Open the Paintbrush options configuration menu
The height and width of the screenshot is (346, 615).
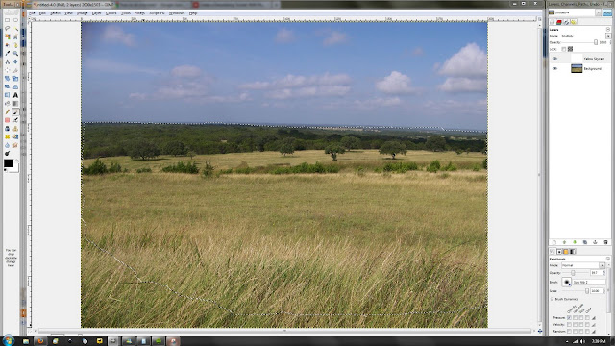608,259
